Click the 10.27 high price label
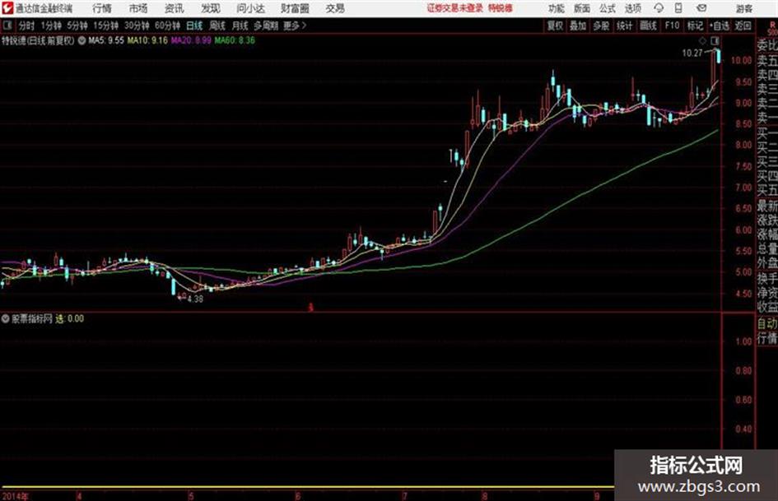Screen dimensions: 778x501 (x=692, y=53)
